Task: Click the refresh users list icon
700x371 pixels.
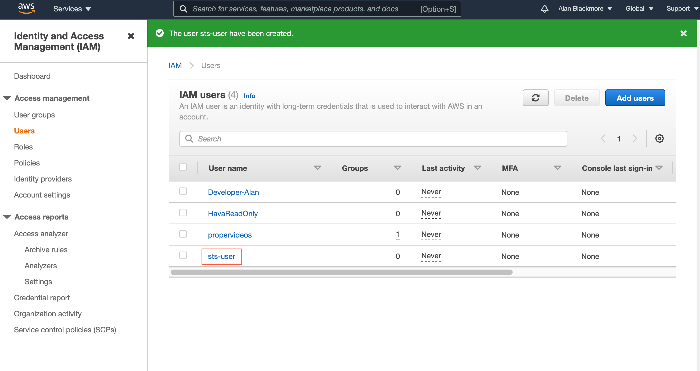Action: [x=535, y=98]
